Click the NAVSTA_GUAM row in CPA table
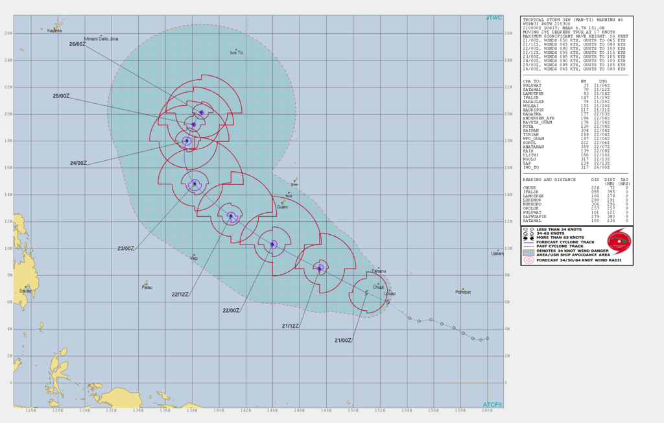 tap(567, 123)
